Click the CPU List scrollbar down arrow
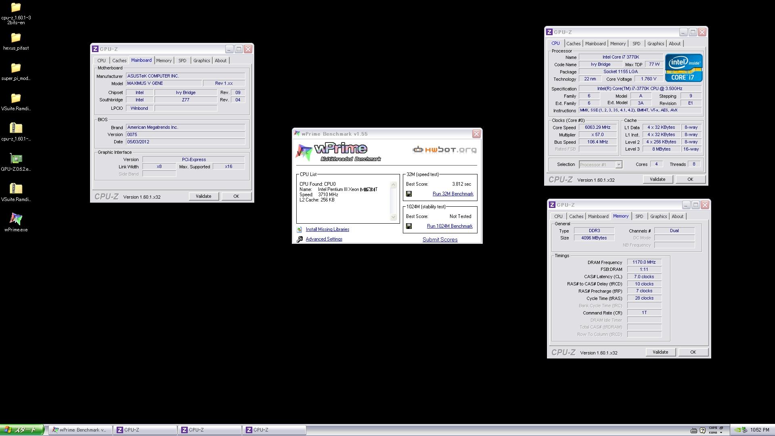The image size is (775, 436). click(x=394, y=217)
